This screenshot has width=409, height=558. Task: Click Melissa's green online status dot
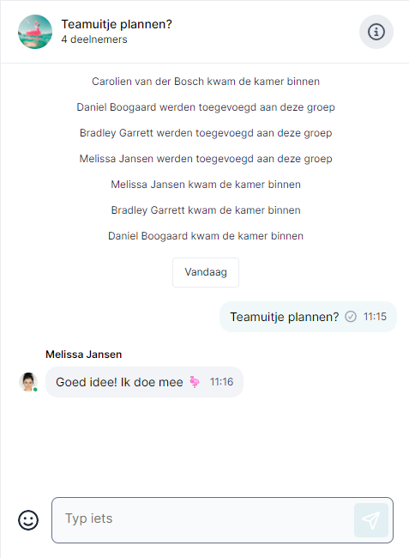(x=35, y=390)
